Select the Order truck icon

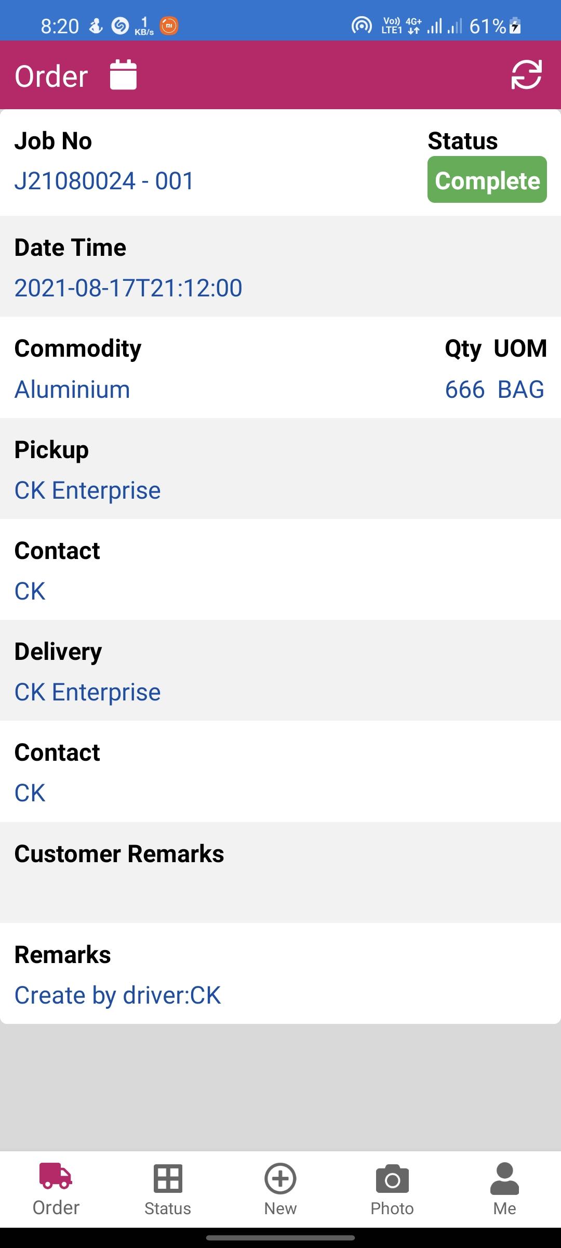[x=56, y=1176]
